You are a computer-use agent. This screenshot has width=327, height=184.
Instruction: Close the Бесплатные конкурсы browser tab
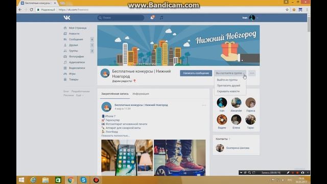point(55,3)
